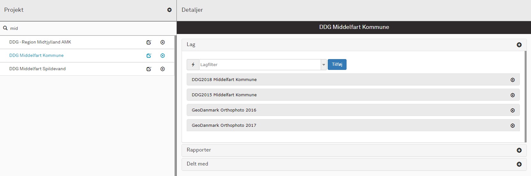The height and width of the screenshot is (176, 531).
Task: Collapse the Lag section header
Action: (x=519, y=45)
